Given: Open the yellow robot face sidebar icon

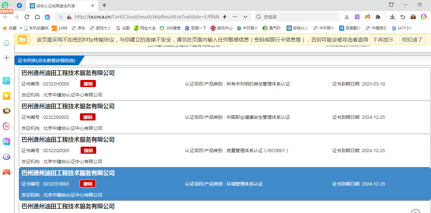Looking at the screenshot, I should click(x=6, y=111).
